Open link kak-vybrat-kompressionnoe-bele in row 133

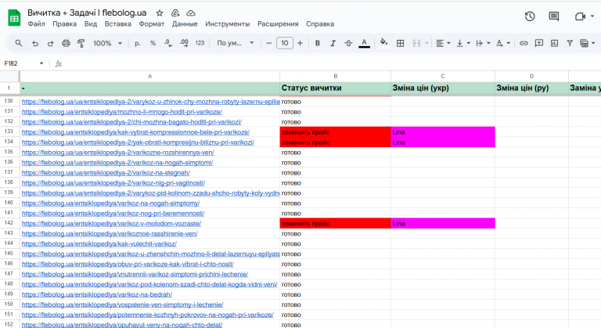[135, 132]
